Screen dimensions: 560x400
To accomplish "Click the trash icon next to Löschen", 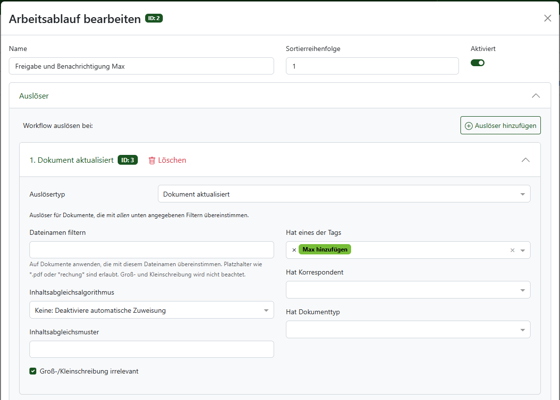I will [x=152, y=160].
